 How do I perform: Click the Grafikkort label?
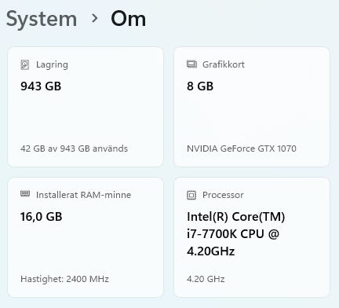(x=224, y=64)
